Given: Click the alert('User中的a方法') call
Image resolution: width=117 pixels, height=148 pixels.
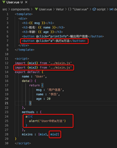Looking at the screenshot, I should coord(47,121).
